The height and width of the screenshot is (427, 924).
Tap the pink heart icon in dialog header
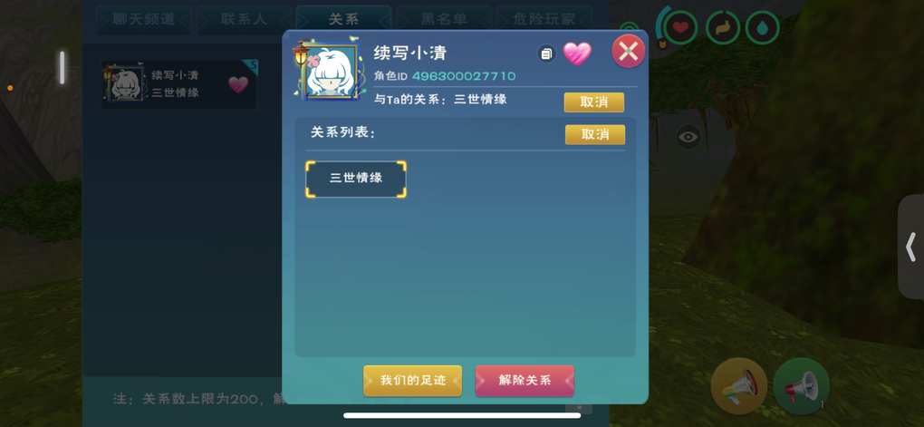click(577, 54)
